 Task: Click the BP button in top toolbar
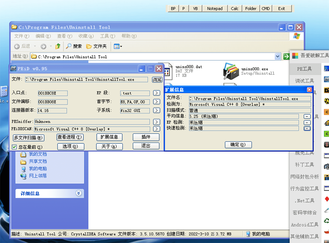coord(173,9)
